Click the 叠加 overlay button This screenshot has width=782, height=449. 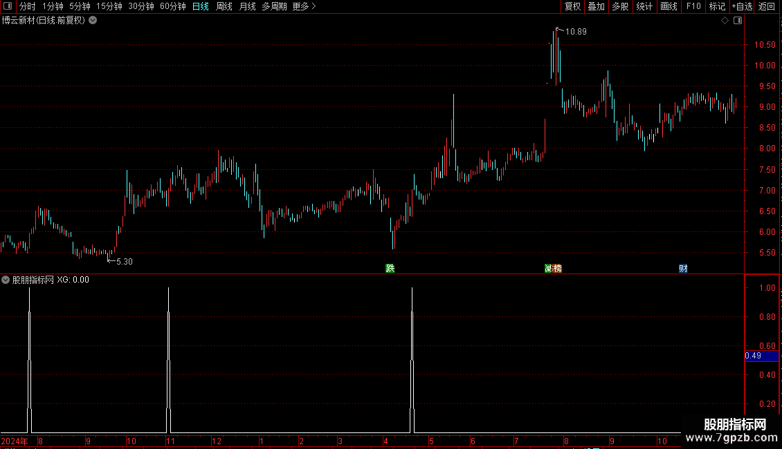[597, 6]
